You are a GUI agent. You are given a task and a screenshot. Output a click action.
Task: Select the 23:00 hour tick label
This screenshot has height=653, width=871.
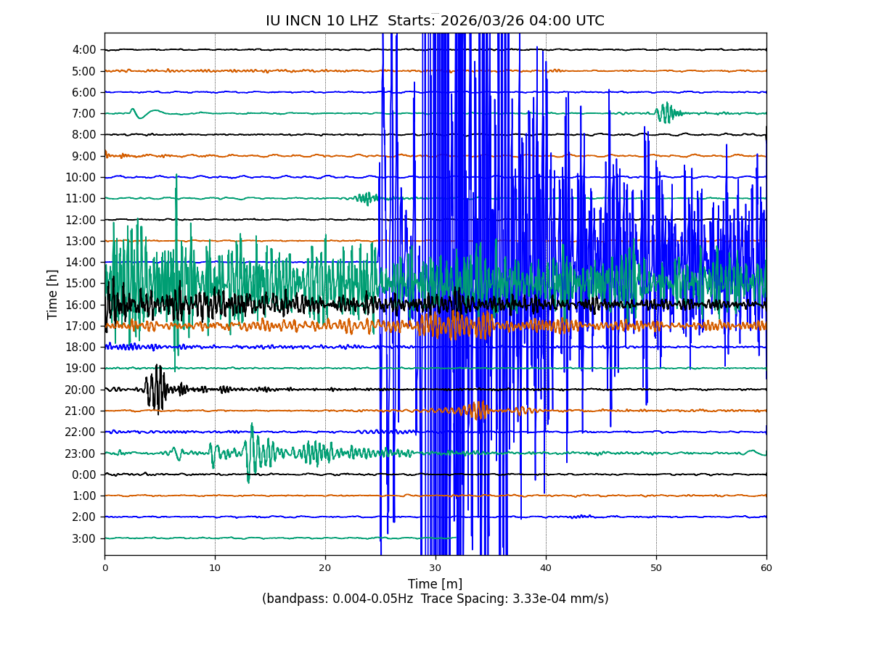pyautogui.click(x=82, y=453)
